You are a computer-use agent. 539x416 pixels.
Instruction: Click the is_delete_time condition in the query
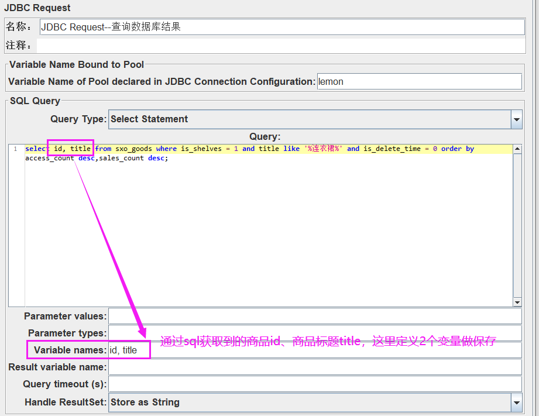click(x=392, y=149)
